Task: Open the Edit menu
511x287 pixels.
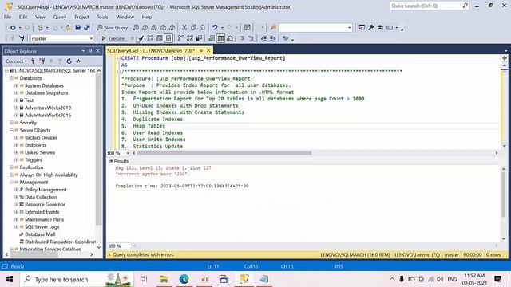Action: click(x=23, y=17)
